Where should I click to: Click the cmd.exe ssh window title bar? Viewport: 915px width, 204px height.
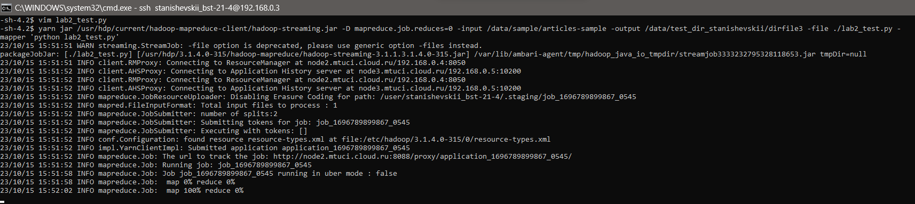458,7
